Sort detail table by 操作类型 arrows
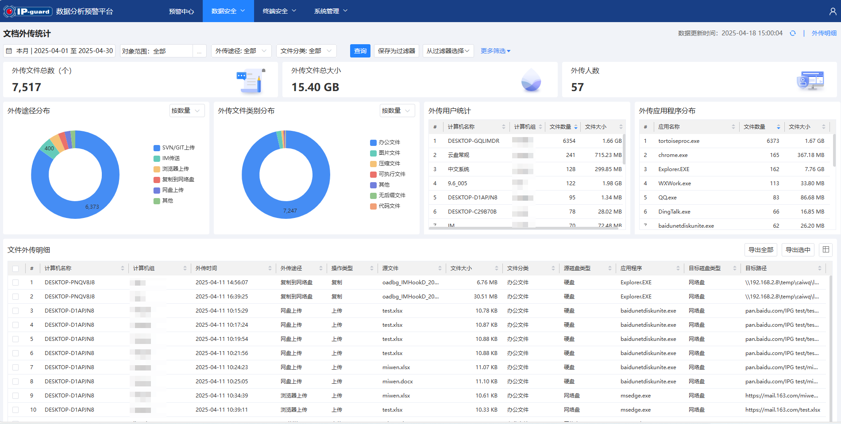The image size is (841, 424). coord(372,268)
